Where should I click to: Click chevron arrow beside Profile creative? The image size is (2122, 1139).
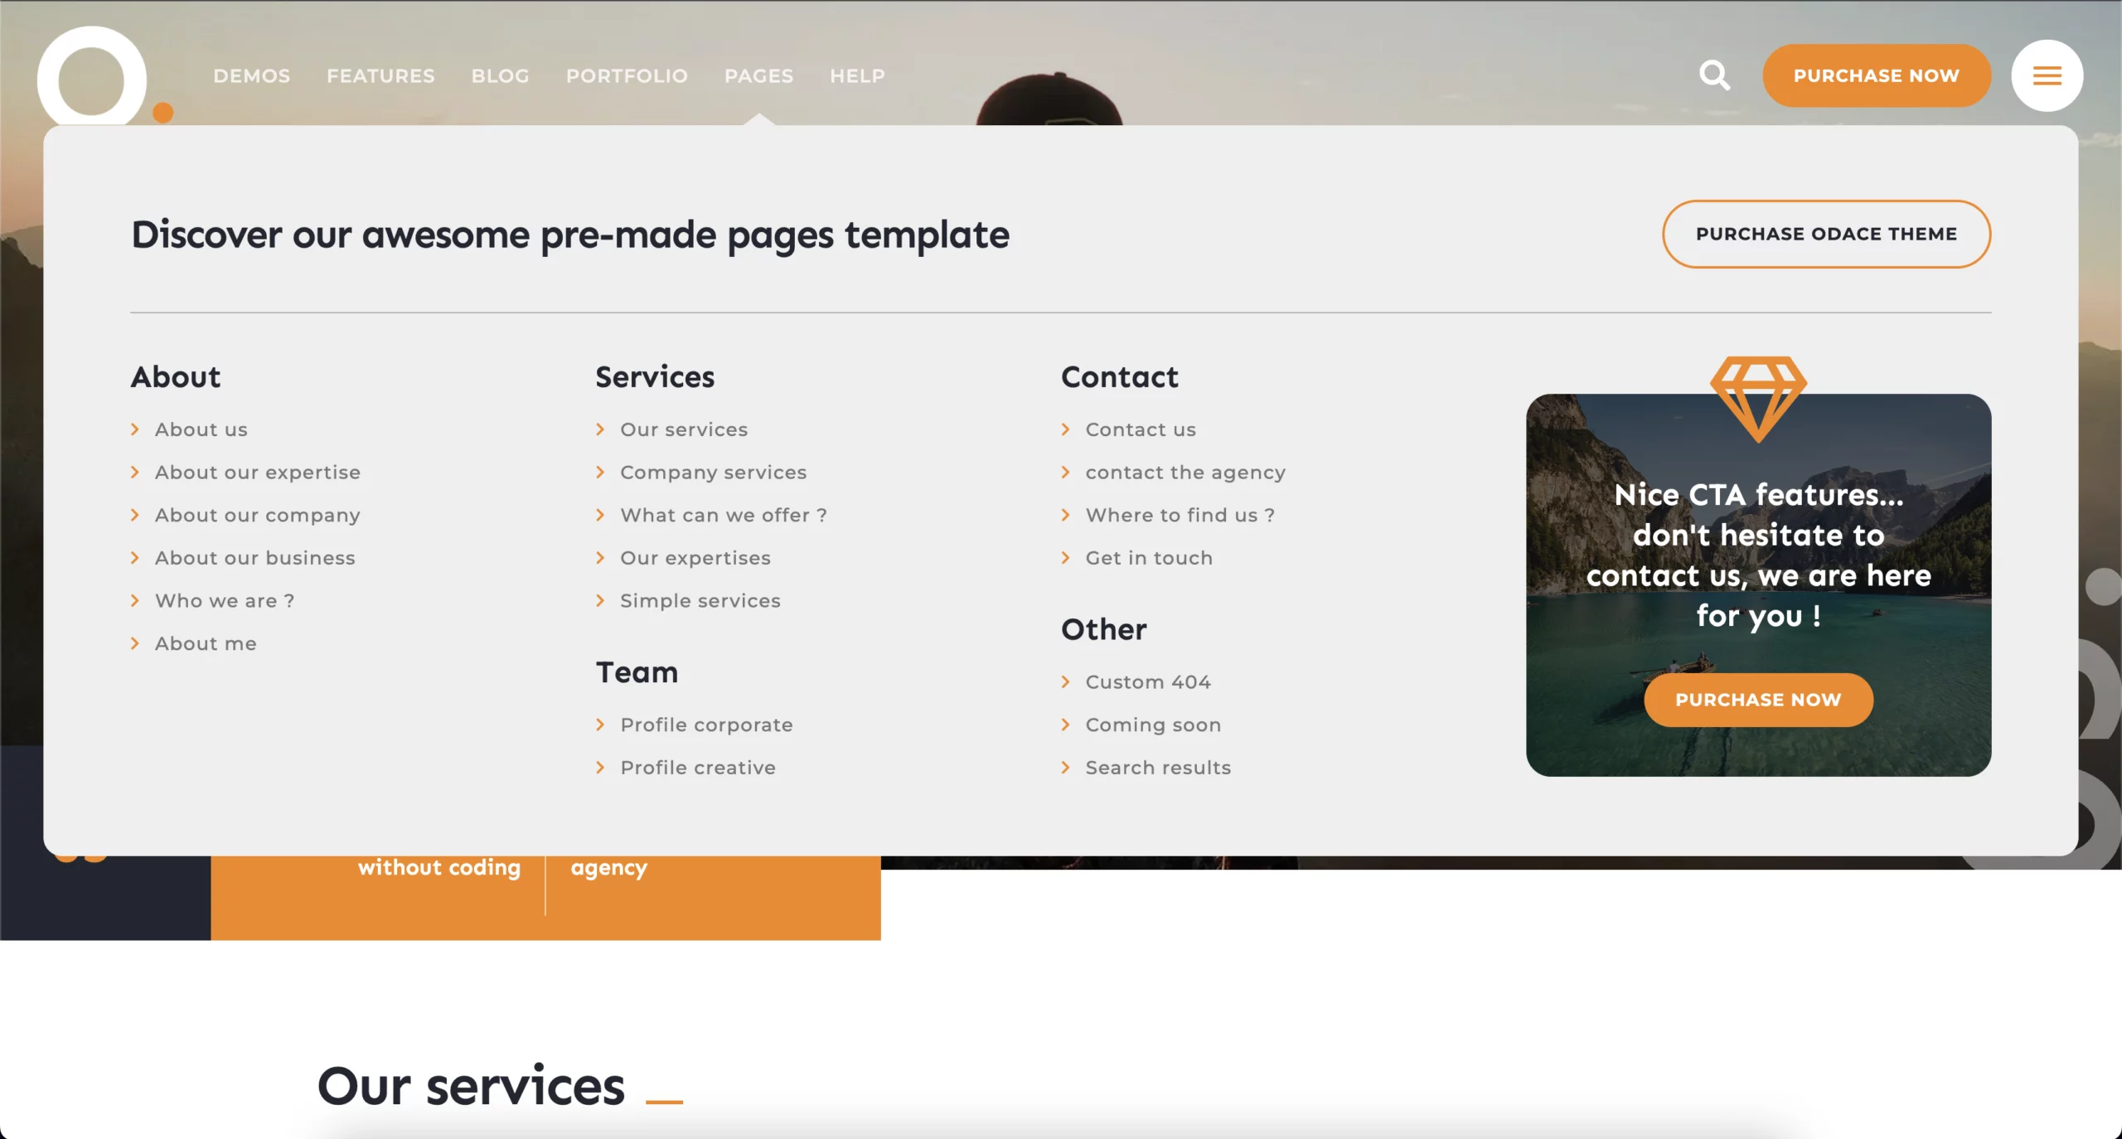(601, 768)
